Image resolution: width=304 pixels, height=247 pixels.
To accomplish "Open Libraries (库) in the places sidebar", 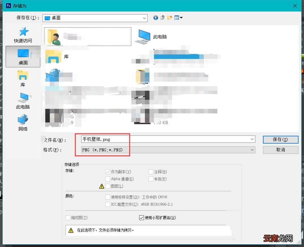I will pos(23,79).
